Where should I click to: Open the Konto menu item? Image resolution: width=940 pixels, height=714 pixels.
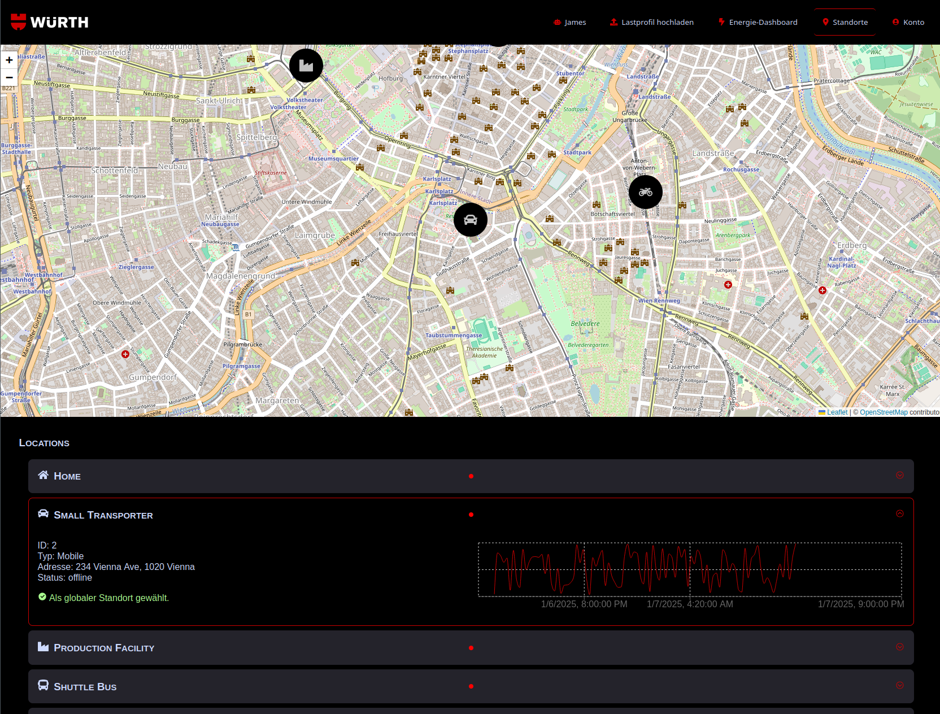point(908,22)
